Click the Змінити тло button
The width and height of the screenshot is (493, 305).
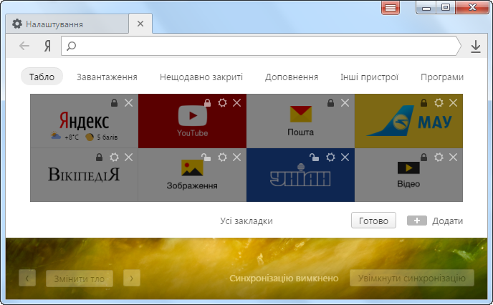pos(80,279)
